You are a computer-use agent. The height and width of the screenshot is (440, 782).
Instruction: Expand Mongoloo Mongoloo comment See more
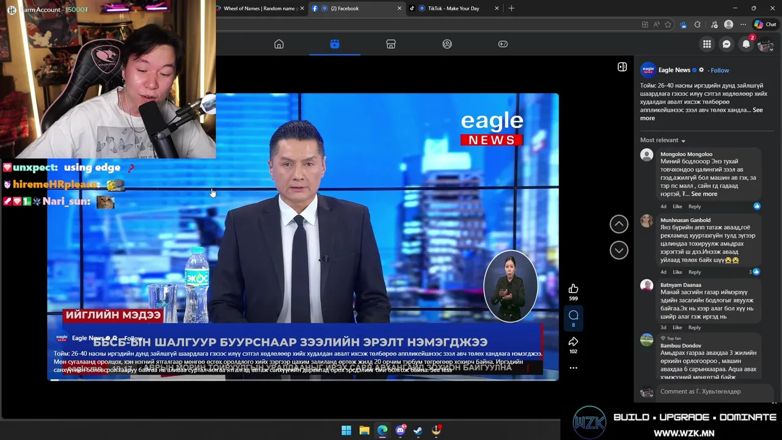click(704, 194)
